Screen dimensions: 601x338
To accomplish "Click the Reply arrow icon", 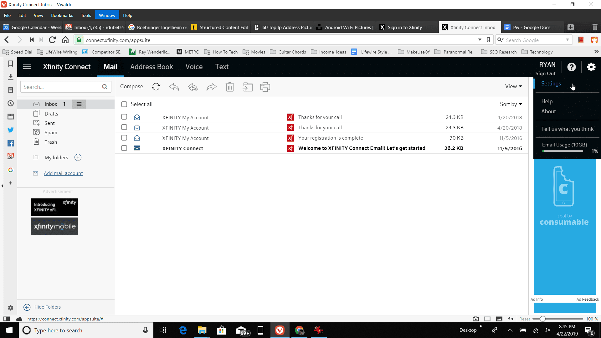I will 174,87.
